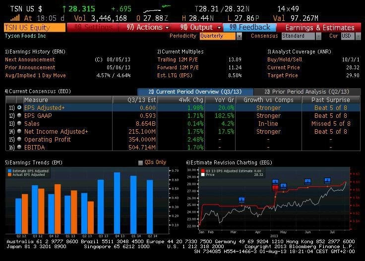365x261 pixels.
Task: Expand the Actions menu
Action: [x=147, y=27]
